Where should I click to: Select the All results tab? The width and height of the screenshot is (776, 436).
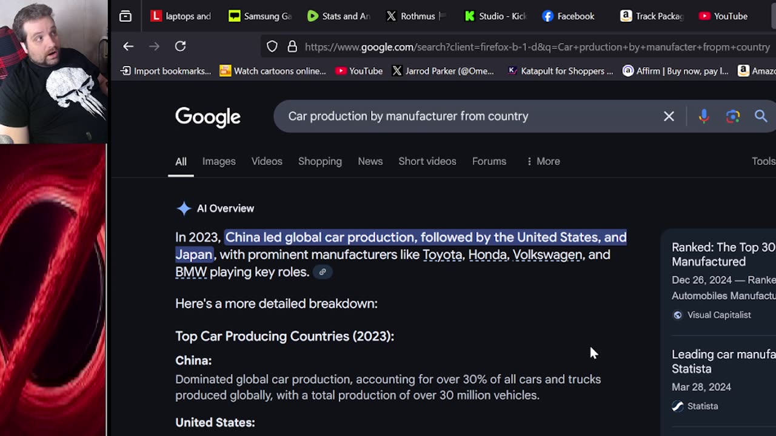pos(181,162)
